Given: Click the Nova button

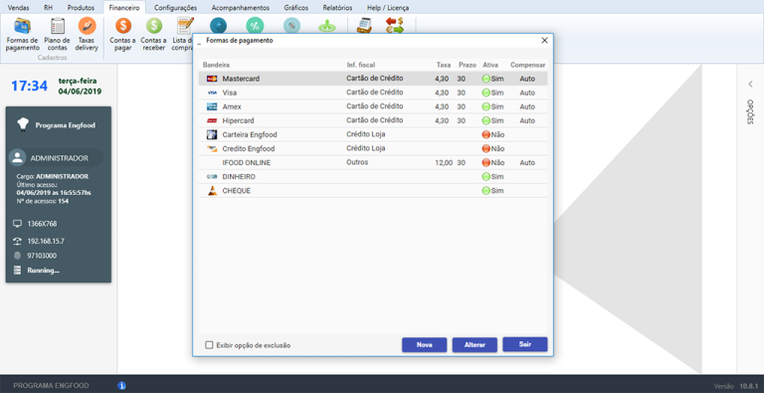Looking at the screenshot, I should [x=425, y=344].
